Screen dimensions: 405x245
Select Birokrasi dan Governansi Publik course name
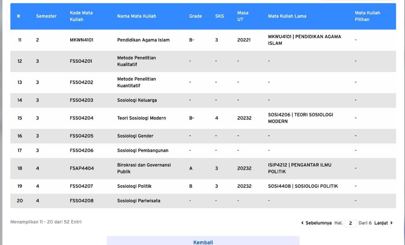coord(144,169)
